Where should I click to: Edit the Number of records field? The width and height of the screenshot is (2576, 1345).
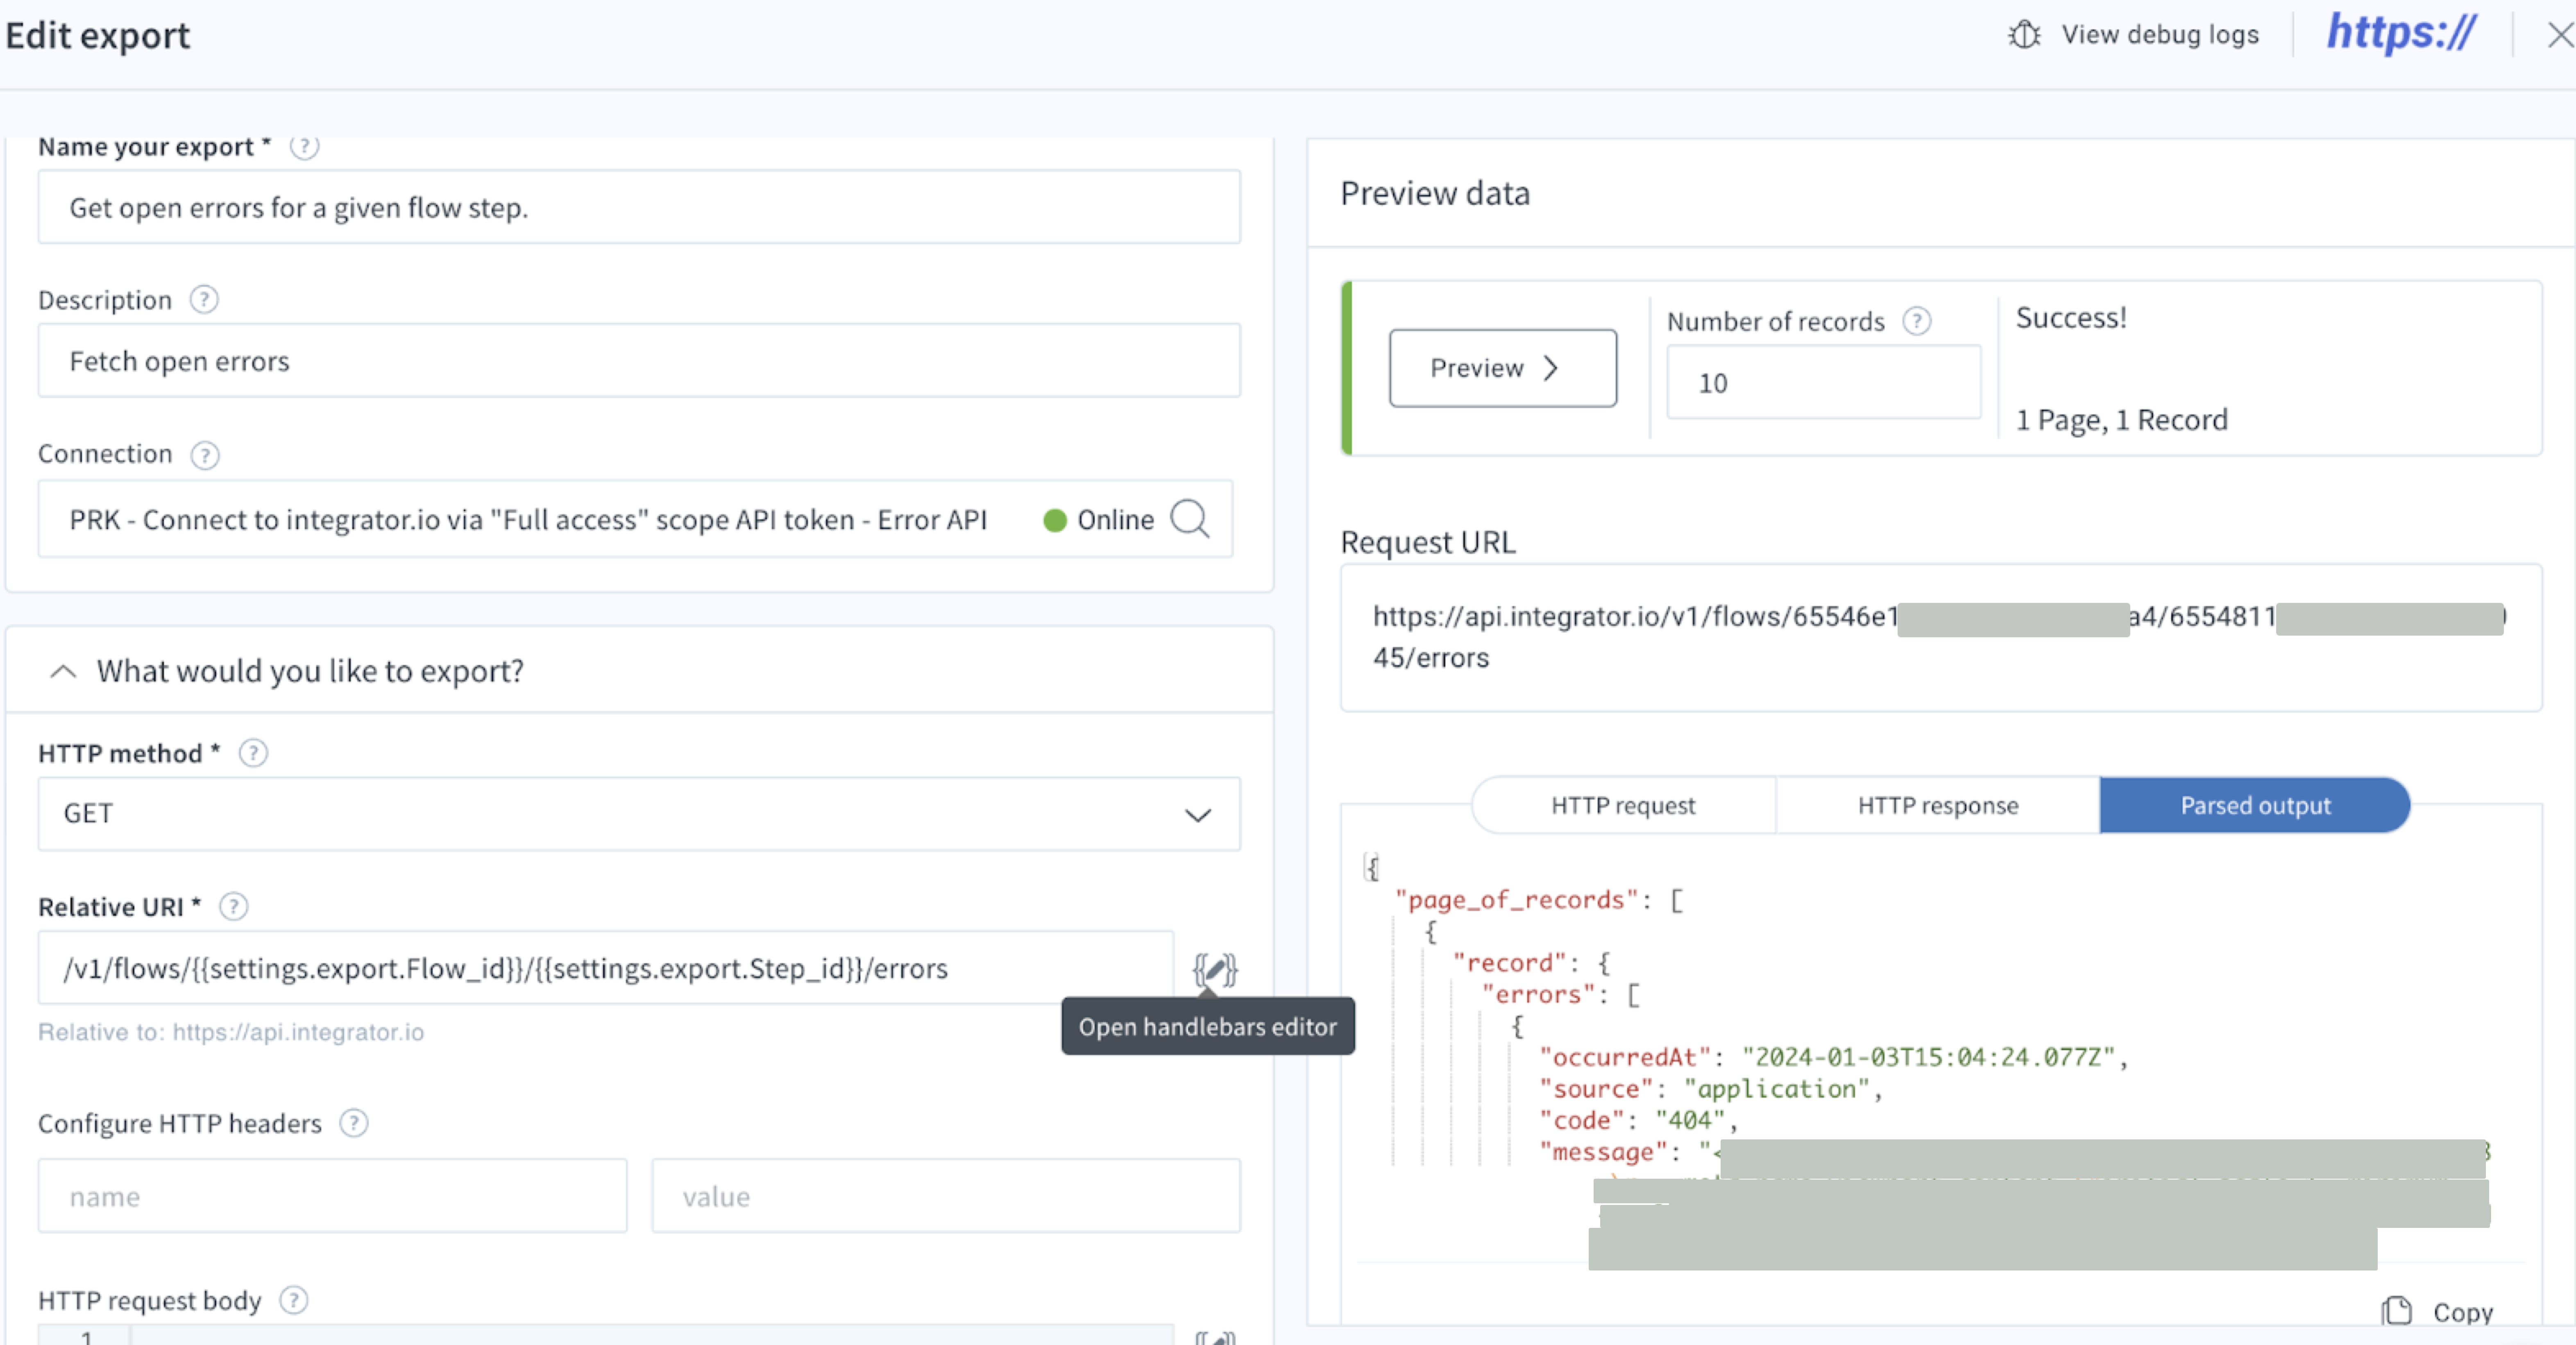pyautogui.click(x=1823, y=383)
